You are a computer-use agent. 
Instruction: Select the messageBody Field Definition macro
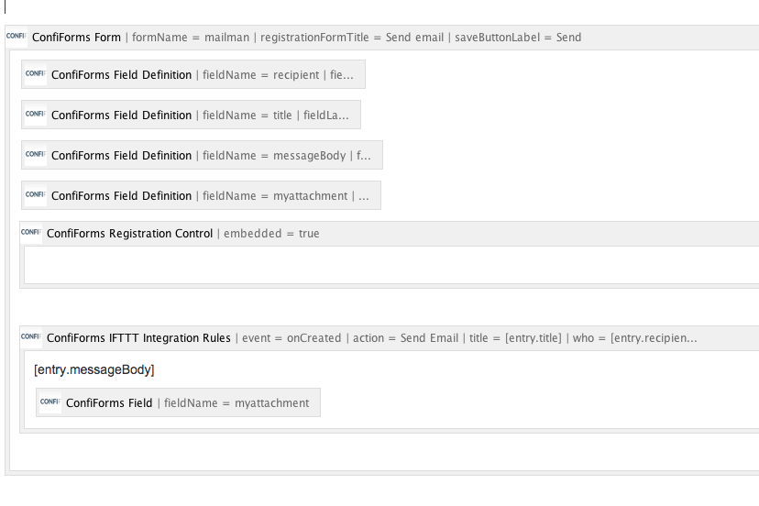202,155
